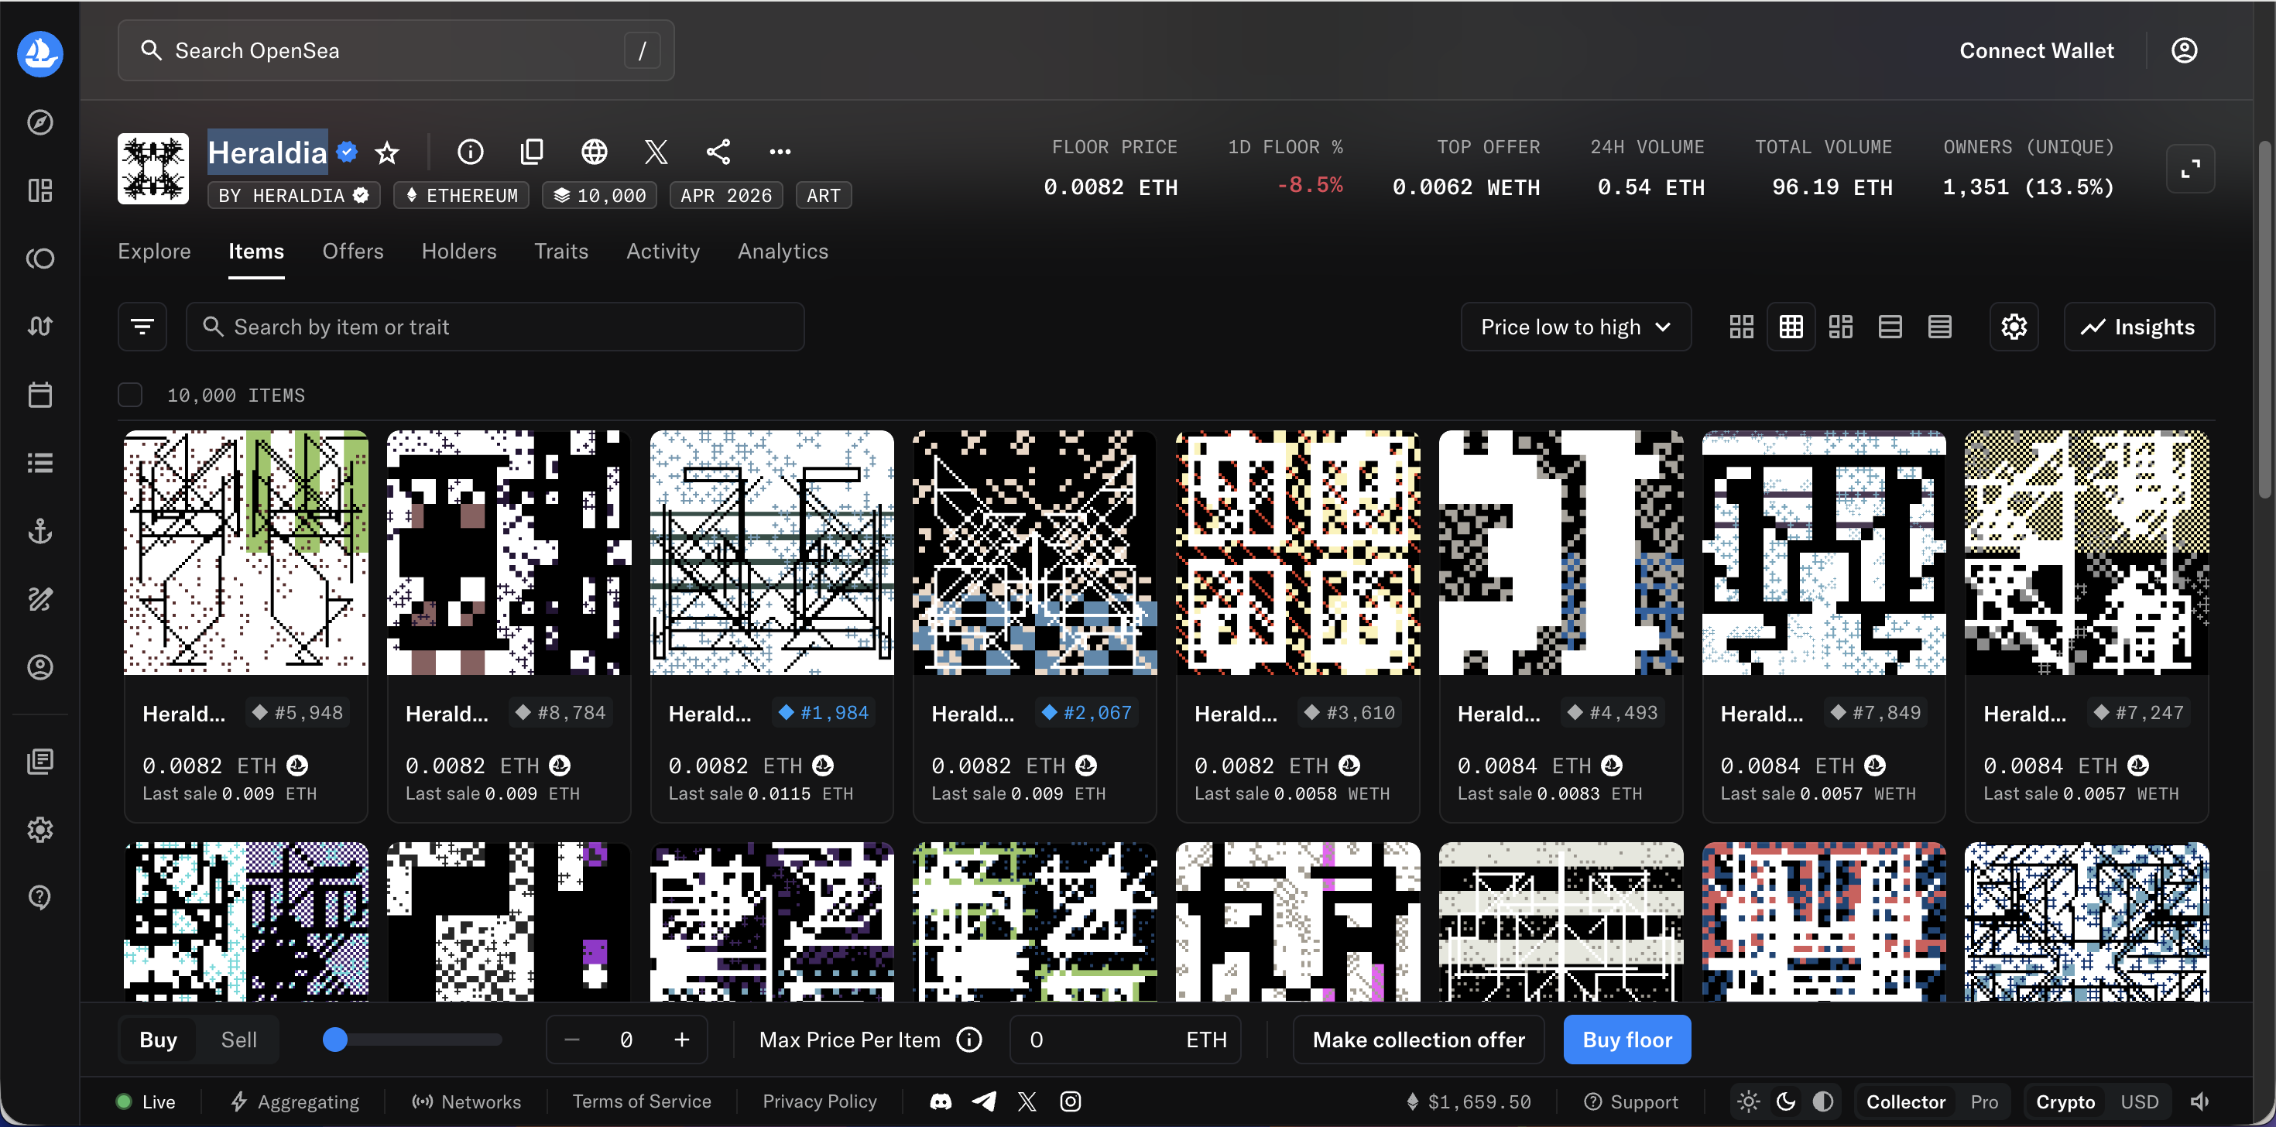Viewport: 2276px width, 1127px height.
Task: Select Pro mode
Action: pyautogui.click(x=1983, y=1101)
